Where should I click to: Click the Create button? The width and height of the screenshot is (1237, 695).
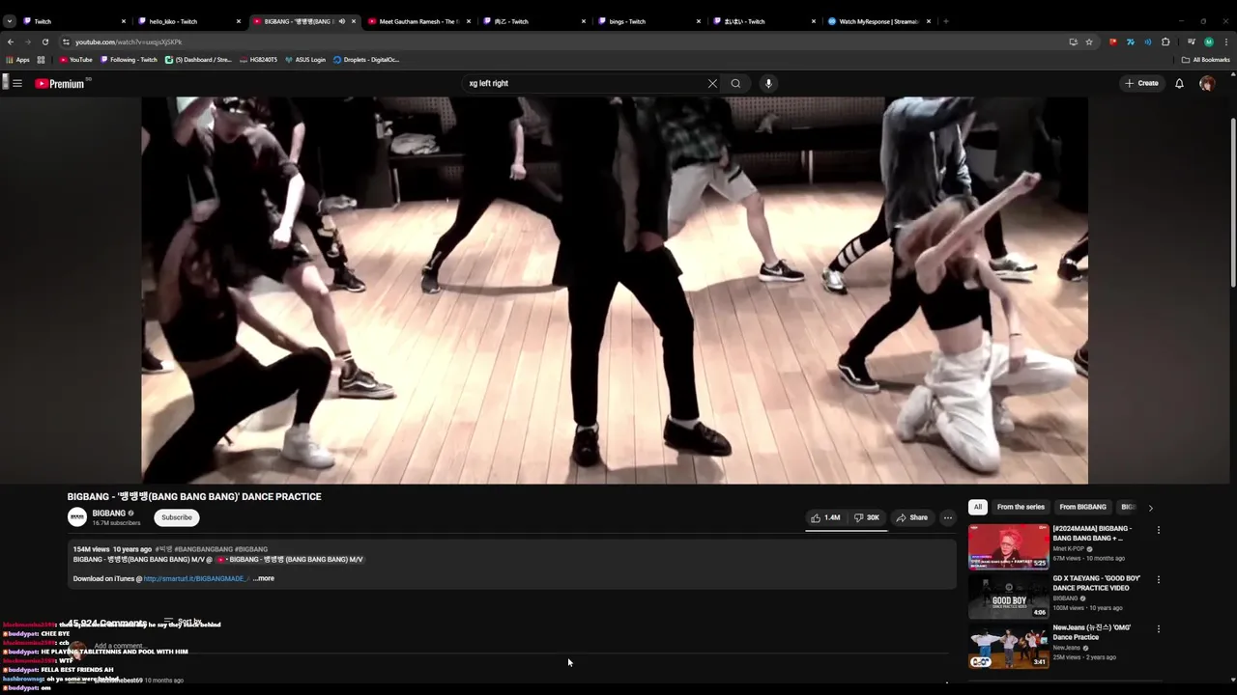[x=1141, y=83]
